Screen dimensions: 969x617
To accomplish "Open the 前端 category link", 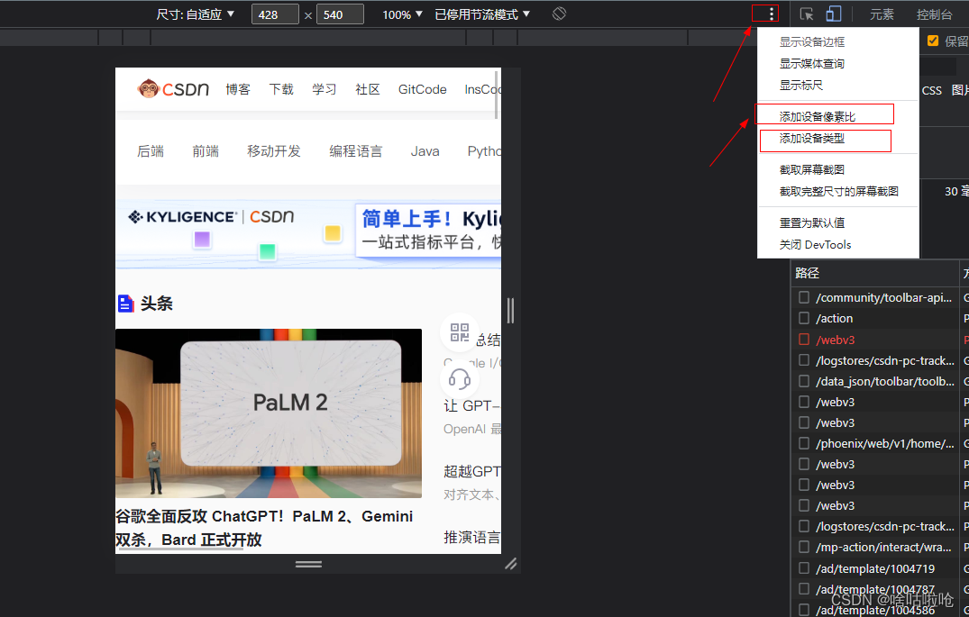I will [x=206, y=151].
